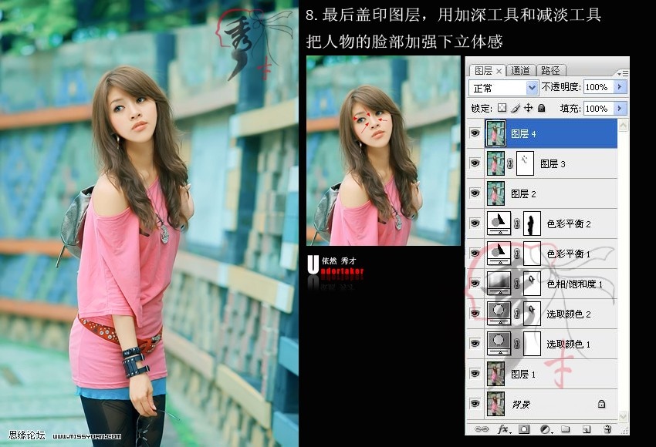Screen dimensions: 656x447
Task: Click padlock on 背景 layer
Action: tap(601, 404)
